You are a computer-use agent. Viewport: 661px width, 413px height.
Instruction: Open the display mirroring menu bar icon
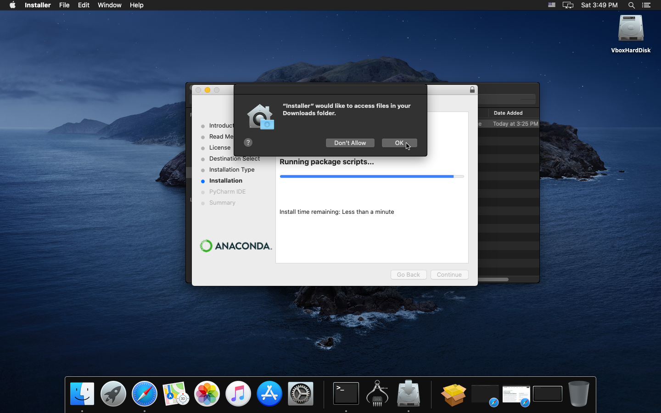[x=568, y=5]
